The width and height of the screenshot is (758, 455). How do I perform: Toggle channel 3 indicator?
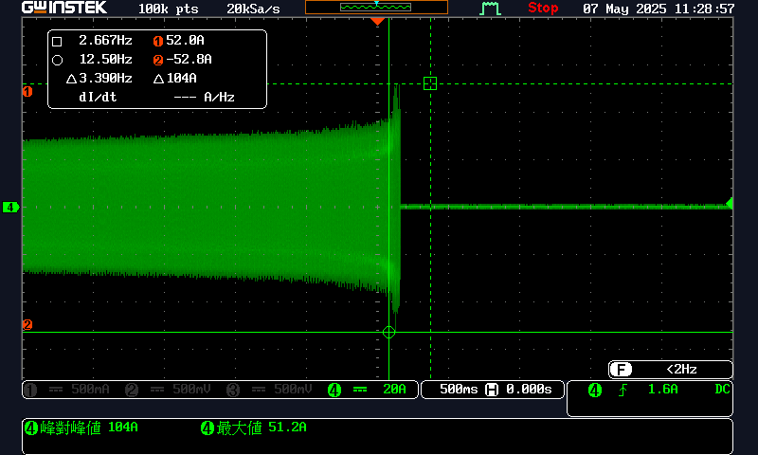click(x=233, y=390)
